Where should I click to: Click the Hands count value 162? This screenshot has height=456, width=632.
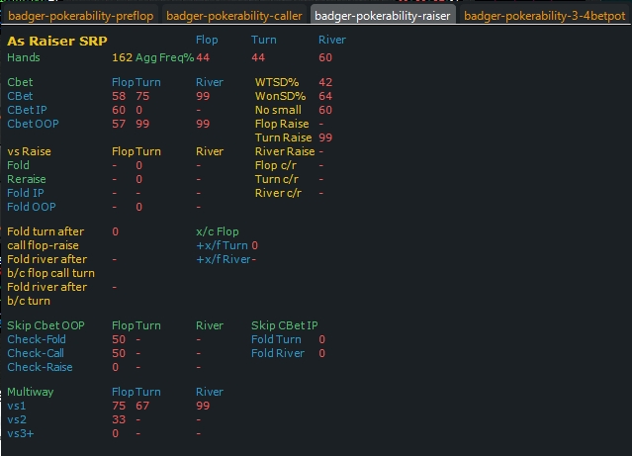(x=122, y=58)
